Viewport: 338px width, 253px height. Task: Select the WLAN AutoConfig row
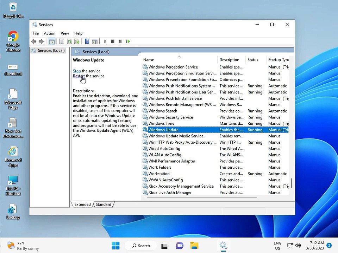(215, 155)
